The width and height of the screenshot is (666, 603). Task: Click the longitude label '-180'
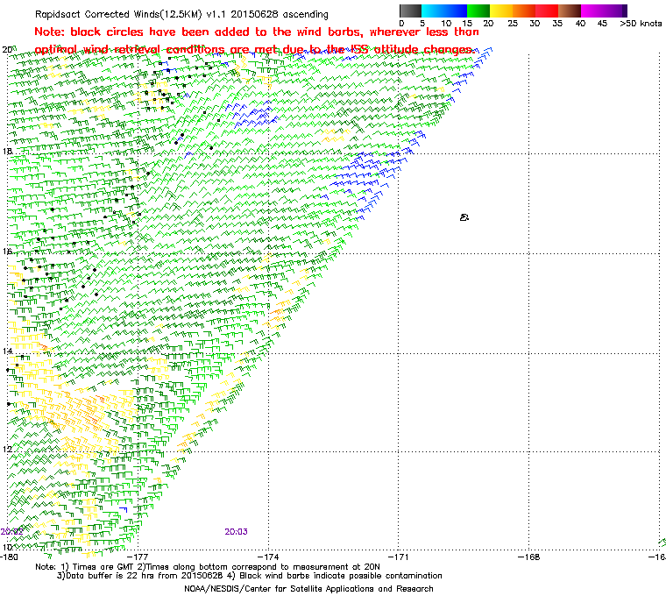9,557
